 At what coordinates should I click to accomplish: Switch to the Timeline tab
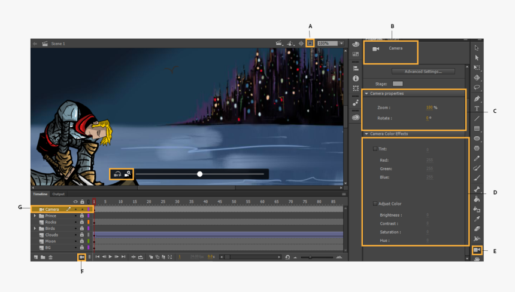click(x=40, y=194)
